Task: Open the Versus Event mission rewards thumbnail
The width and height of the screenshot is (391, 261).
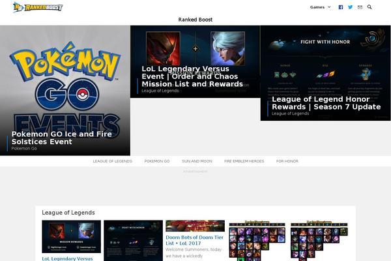Action: coord(71,236)
